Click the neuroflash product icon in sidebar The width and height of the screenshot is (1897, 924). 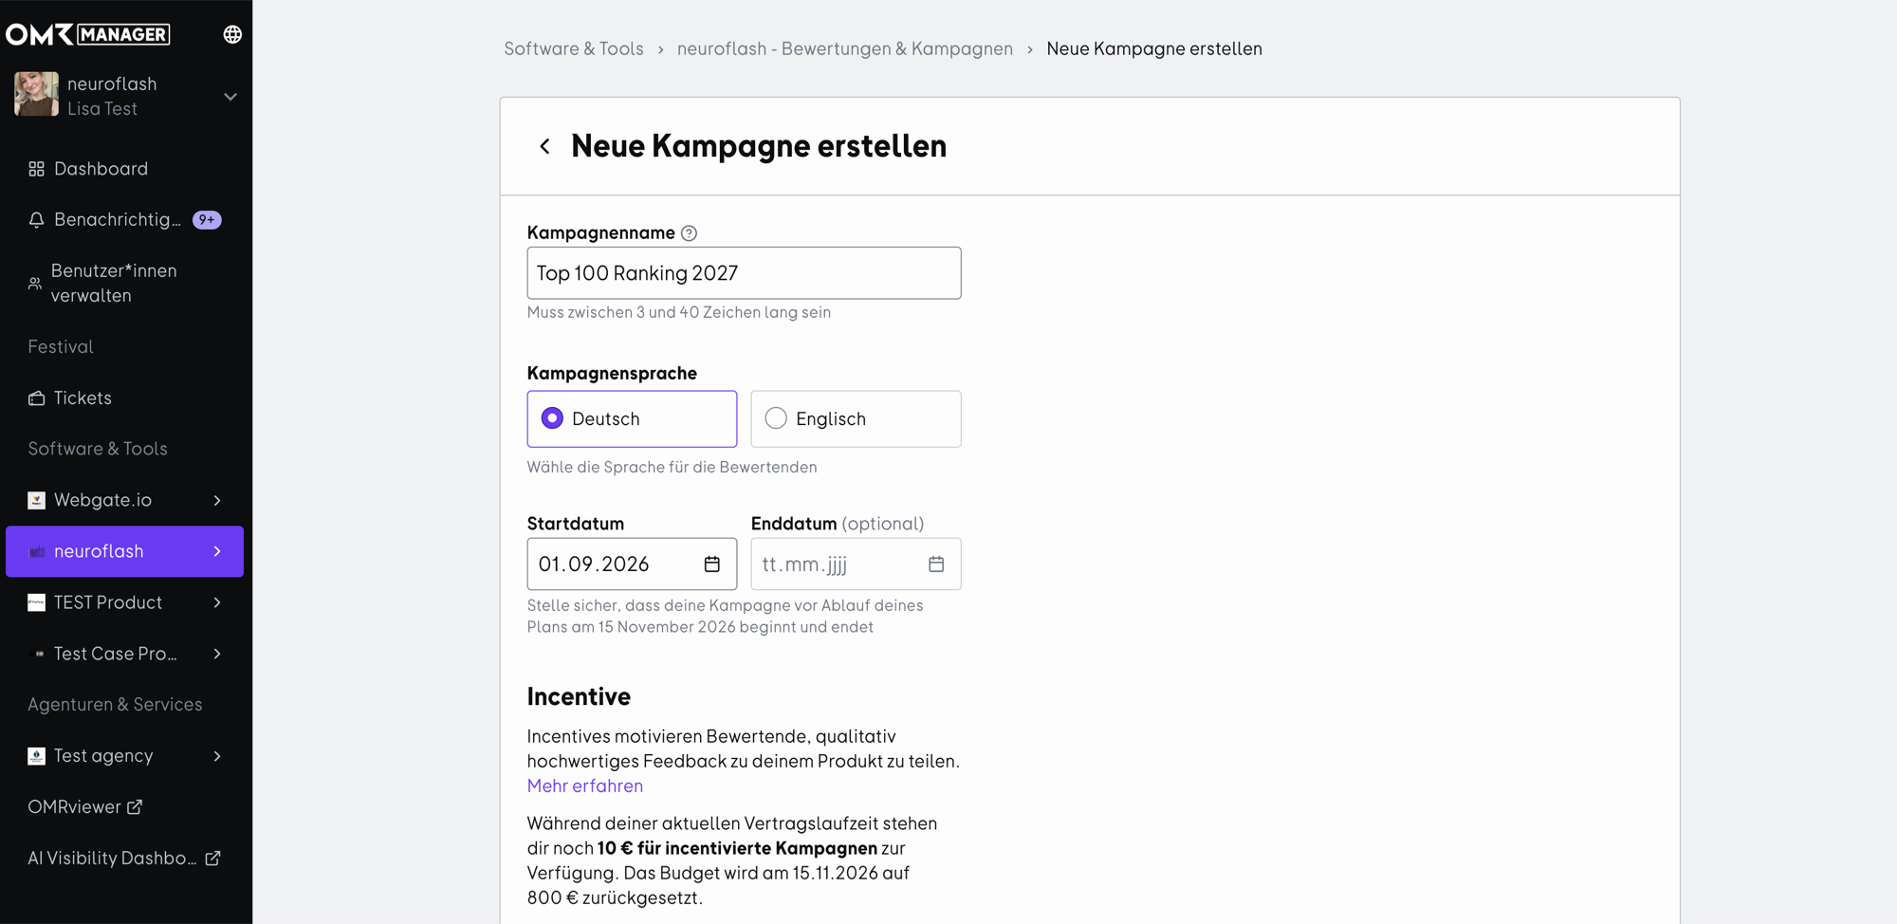[37, 551]
